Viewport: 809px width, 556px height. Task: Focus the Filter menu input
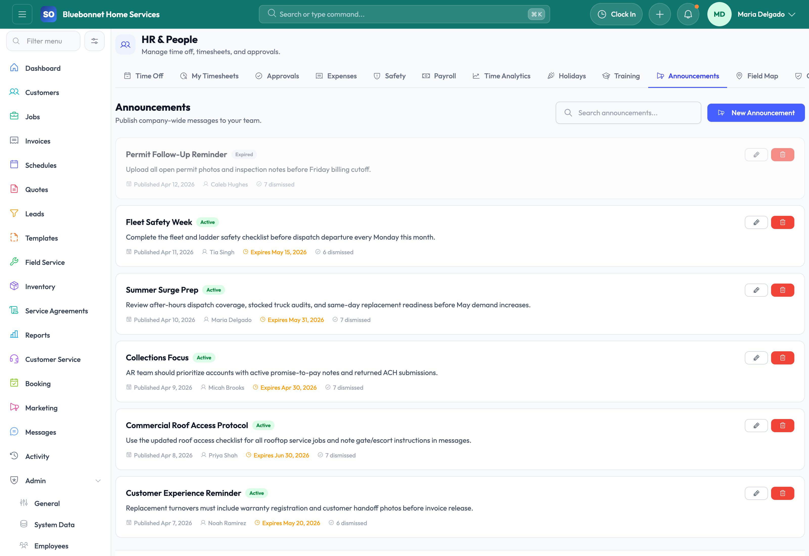coord(43,41)
